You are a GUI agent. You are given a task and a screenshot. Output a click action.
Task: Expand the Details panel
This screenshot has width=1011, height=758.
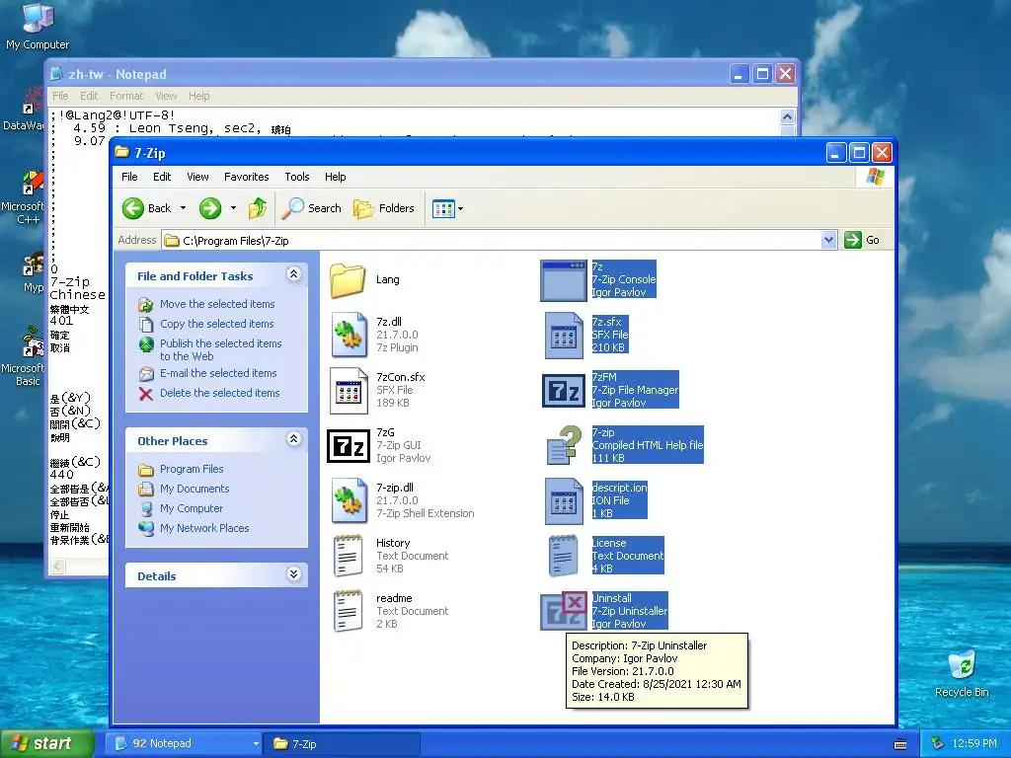(x=293, y=575)
